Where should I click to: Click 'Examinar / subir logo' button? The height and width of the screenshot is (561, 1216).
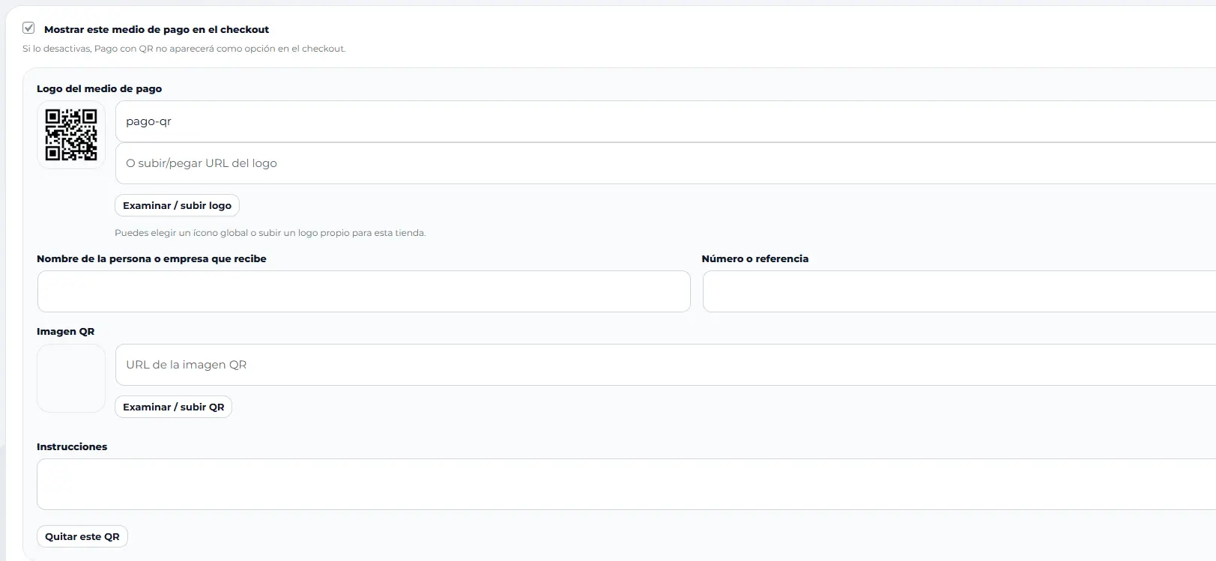click(177, 205)
